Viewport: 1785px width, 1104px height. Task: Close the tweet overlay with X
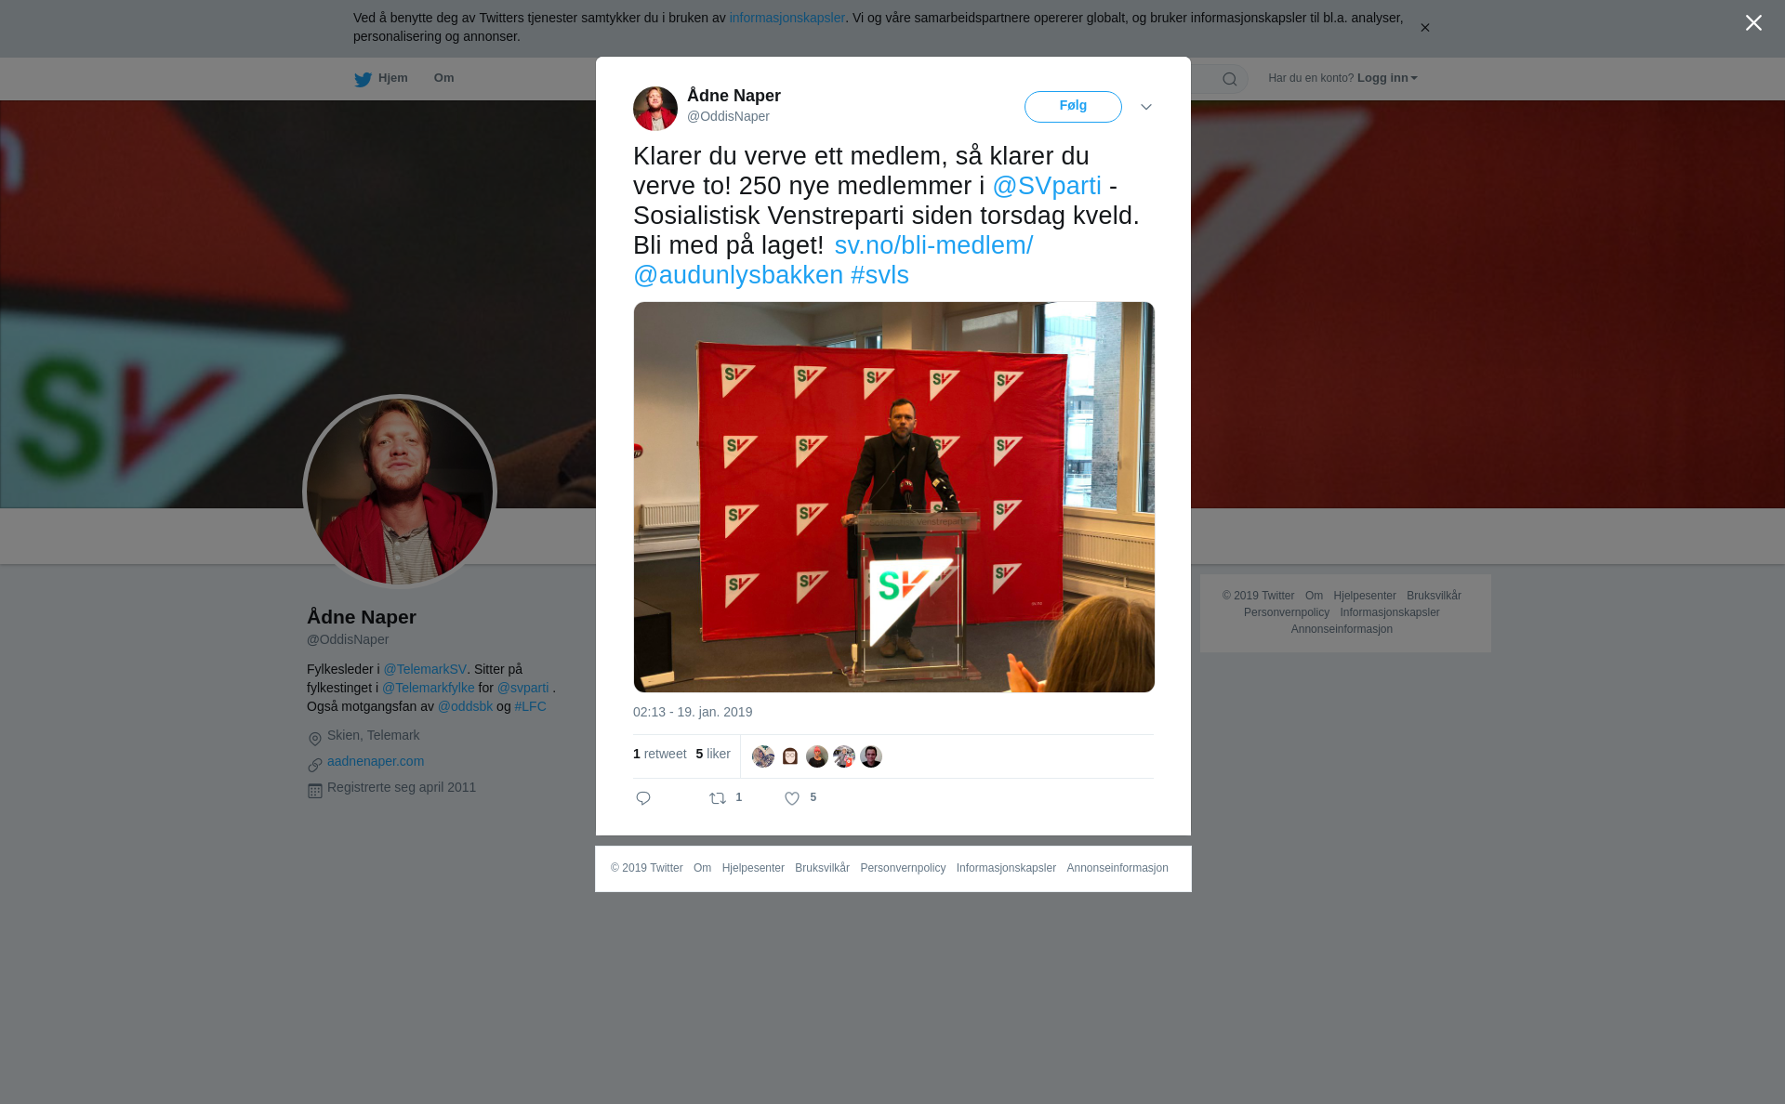click(x=1753, y=23)
